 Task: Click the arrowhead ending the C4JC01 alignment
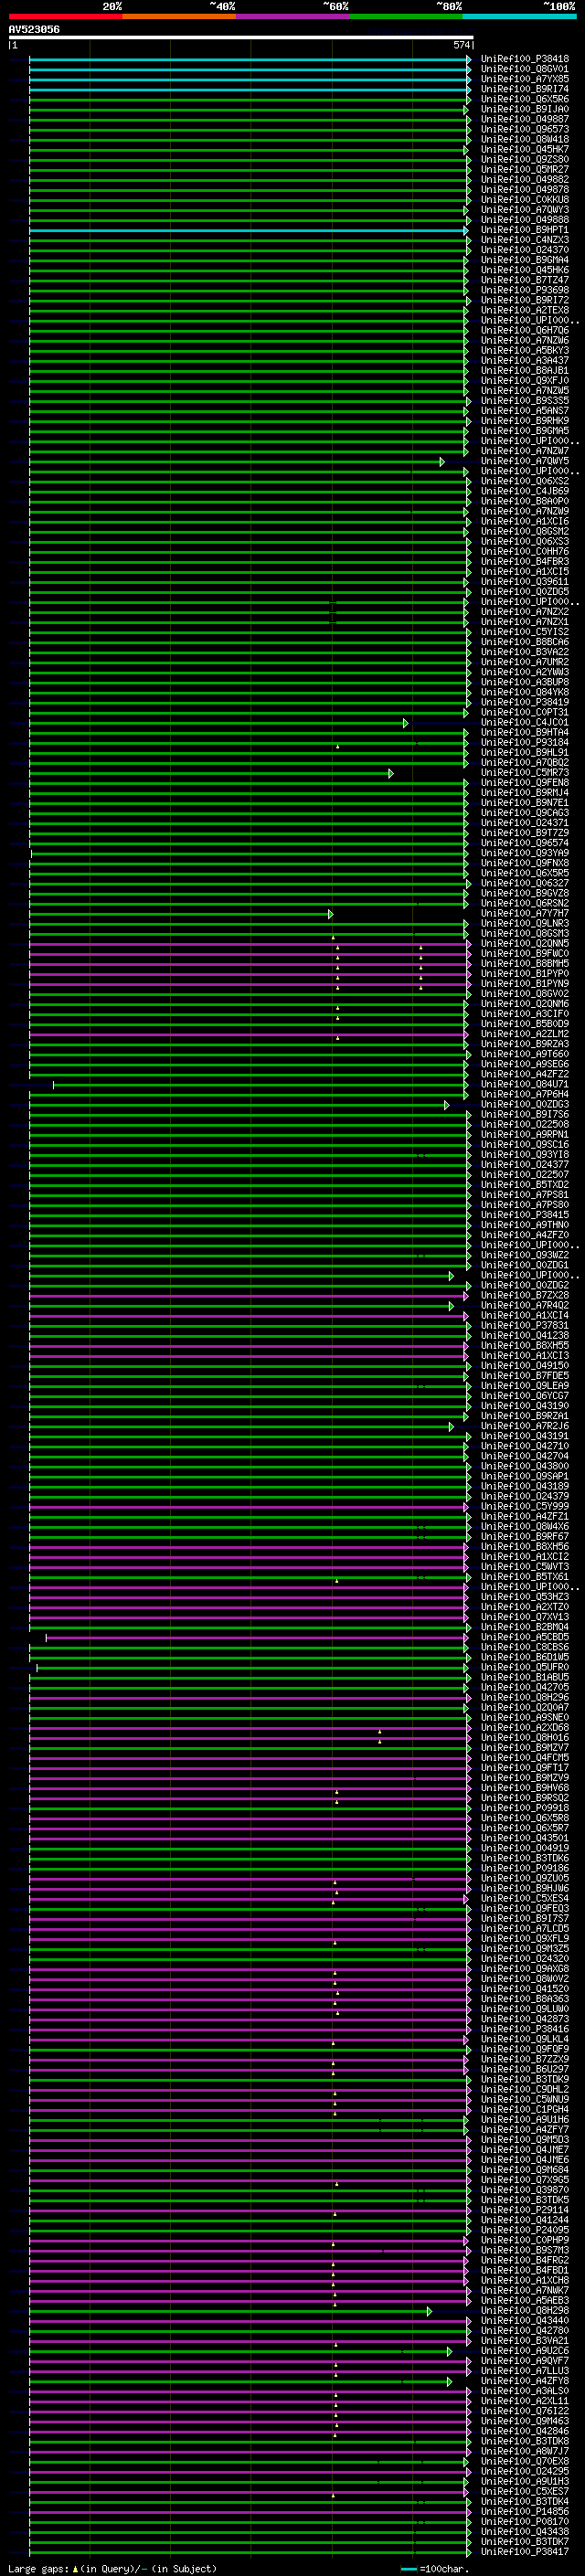tap(405, 723)
